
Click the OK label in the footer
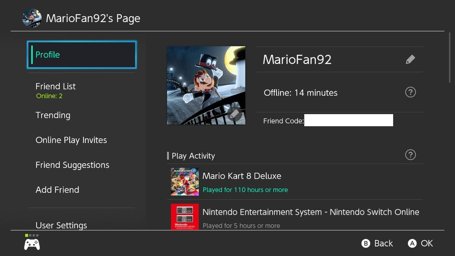(x=427, y=244)
